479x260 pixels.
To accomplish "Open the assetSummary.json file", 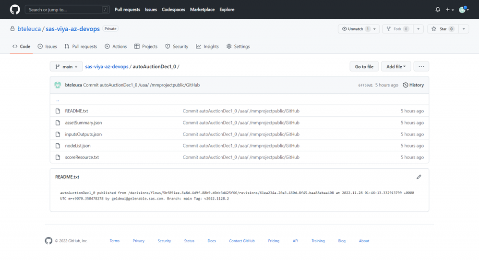I will click(x=84, y=123).
